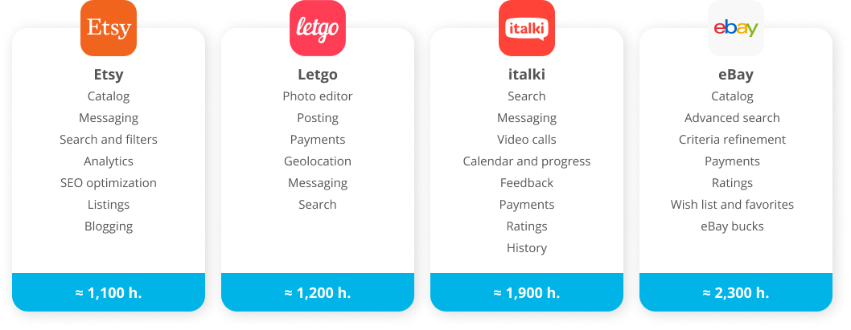The image size is (851, 330).
Task: Select SEO optimization in Etsy list
Action: pos(109,183)
